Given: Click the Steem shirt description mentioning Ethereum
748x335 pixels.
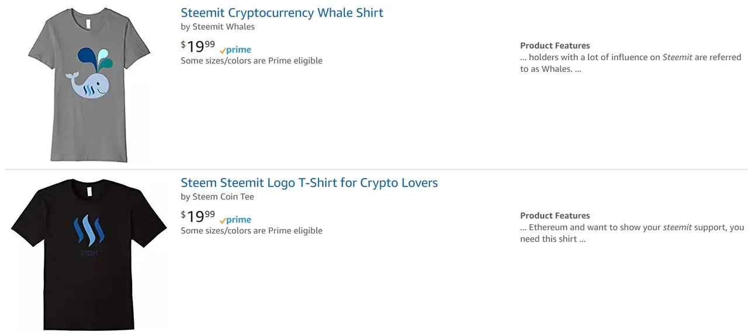Looking at the screenshot, I should click(x=632, y=233).
